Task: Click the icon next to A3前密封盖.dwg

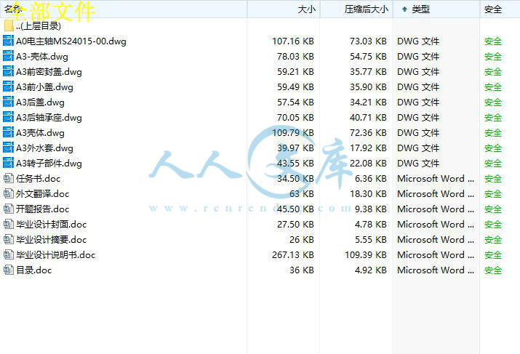Action: tap(8, 71)
